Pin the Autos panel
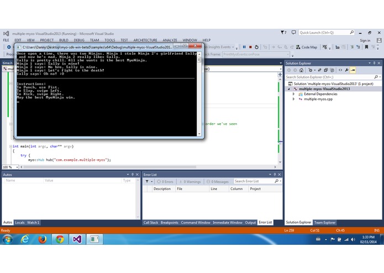The height and width of the screenshot is (273, 384). click(133, 175)
